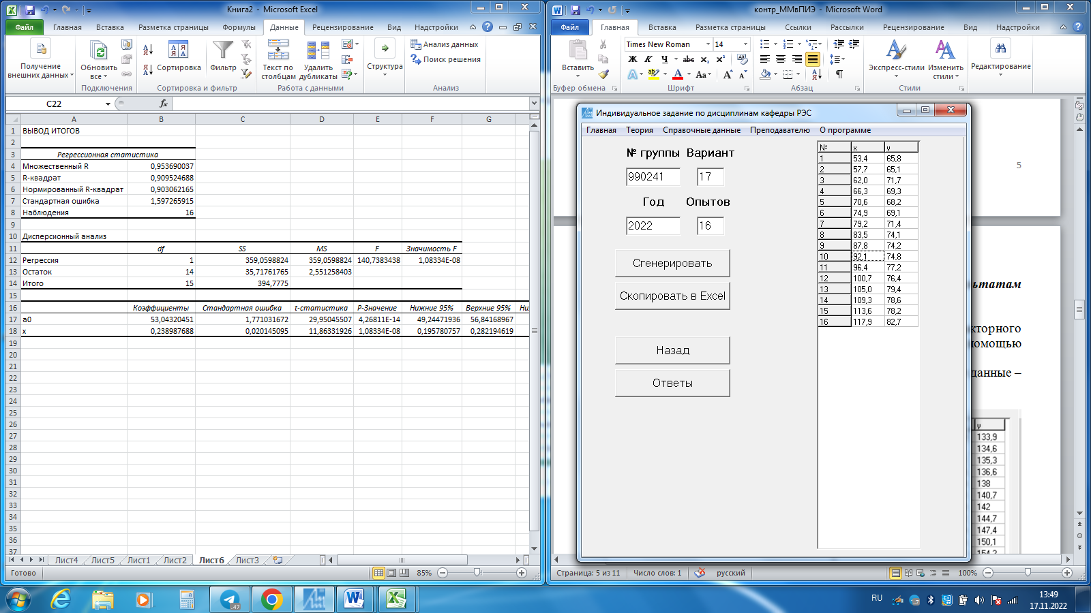Click the Ответы button
Image resolution: width=1091 pixels, height=613 pixels.
672,383
